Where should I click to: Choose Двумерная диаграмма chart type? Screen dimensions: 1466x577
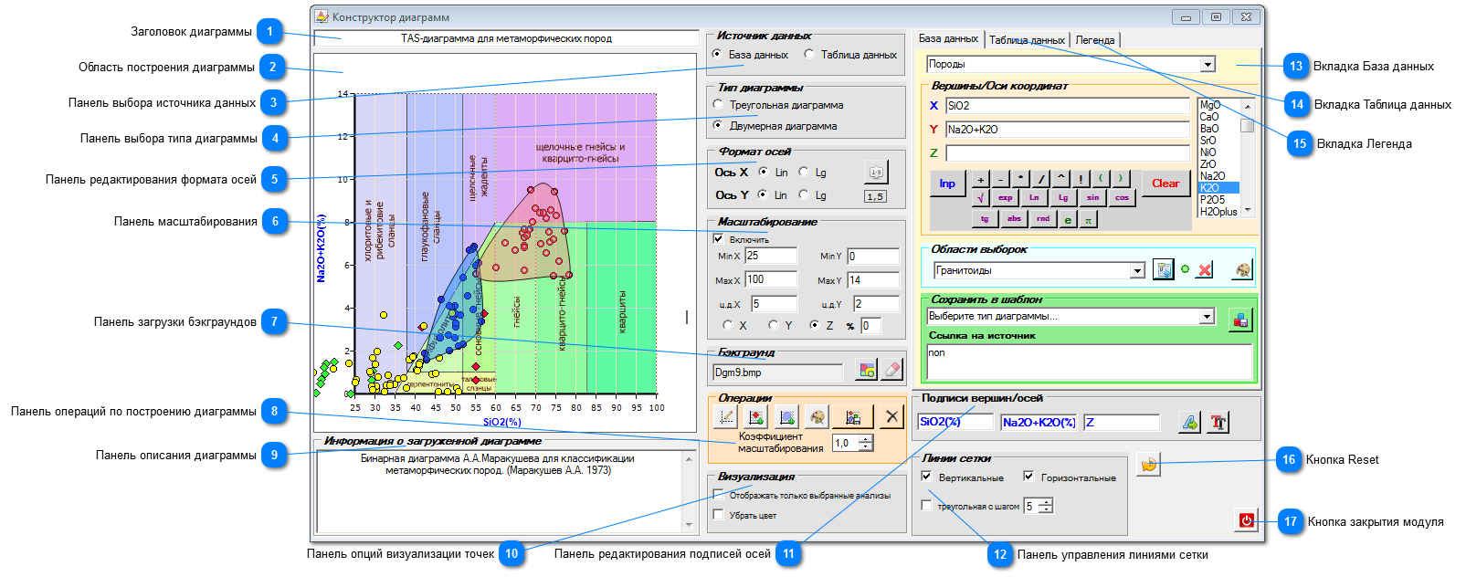tap(718, 126)
